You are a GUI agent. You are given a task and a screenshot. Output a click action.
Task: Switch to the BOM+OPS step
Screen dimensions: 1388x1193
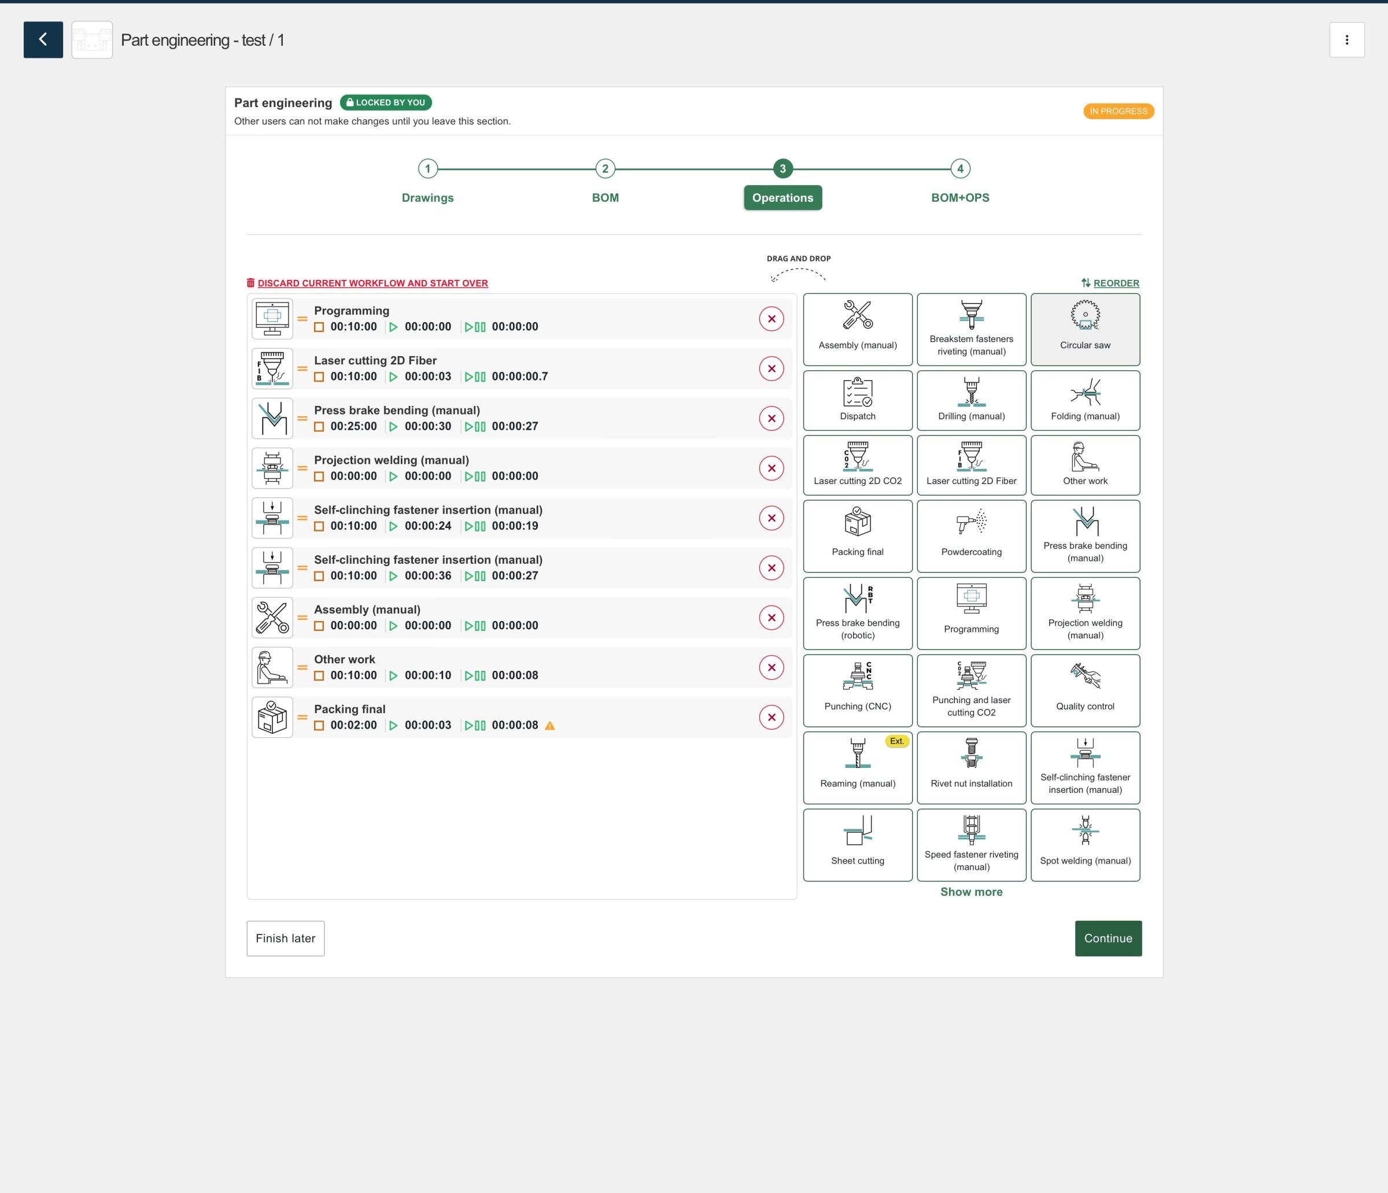click(959, 197)
